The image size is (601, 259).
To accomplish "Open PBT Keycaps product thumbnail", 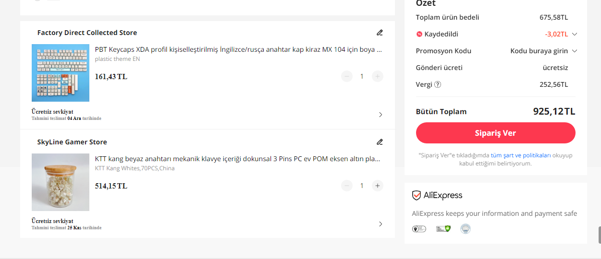I will tap(61, 73).
